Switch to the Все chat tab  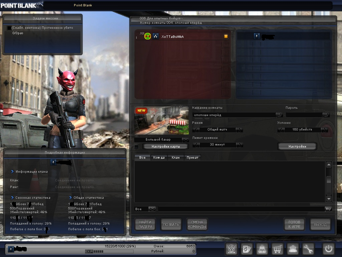click(x=142, y=158)
